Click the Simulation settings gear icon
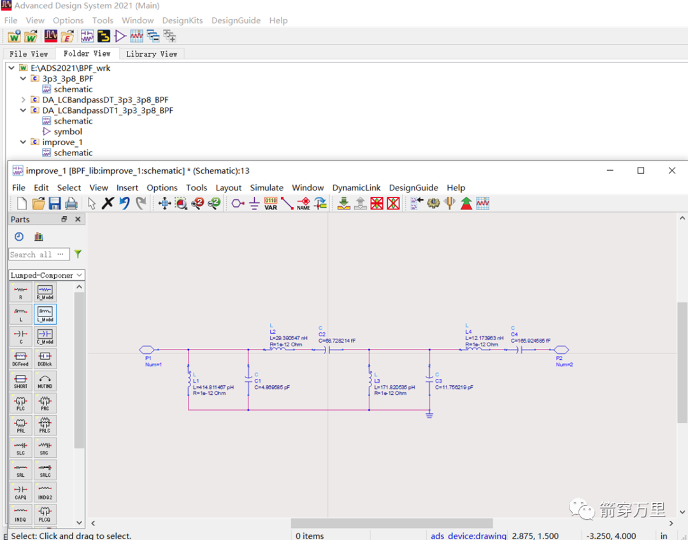The image size is (688, 540). 433,203
